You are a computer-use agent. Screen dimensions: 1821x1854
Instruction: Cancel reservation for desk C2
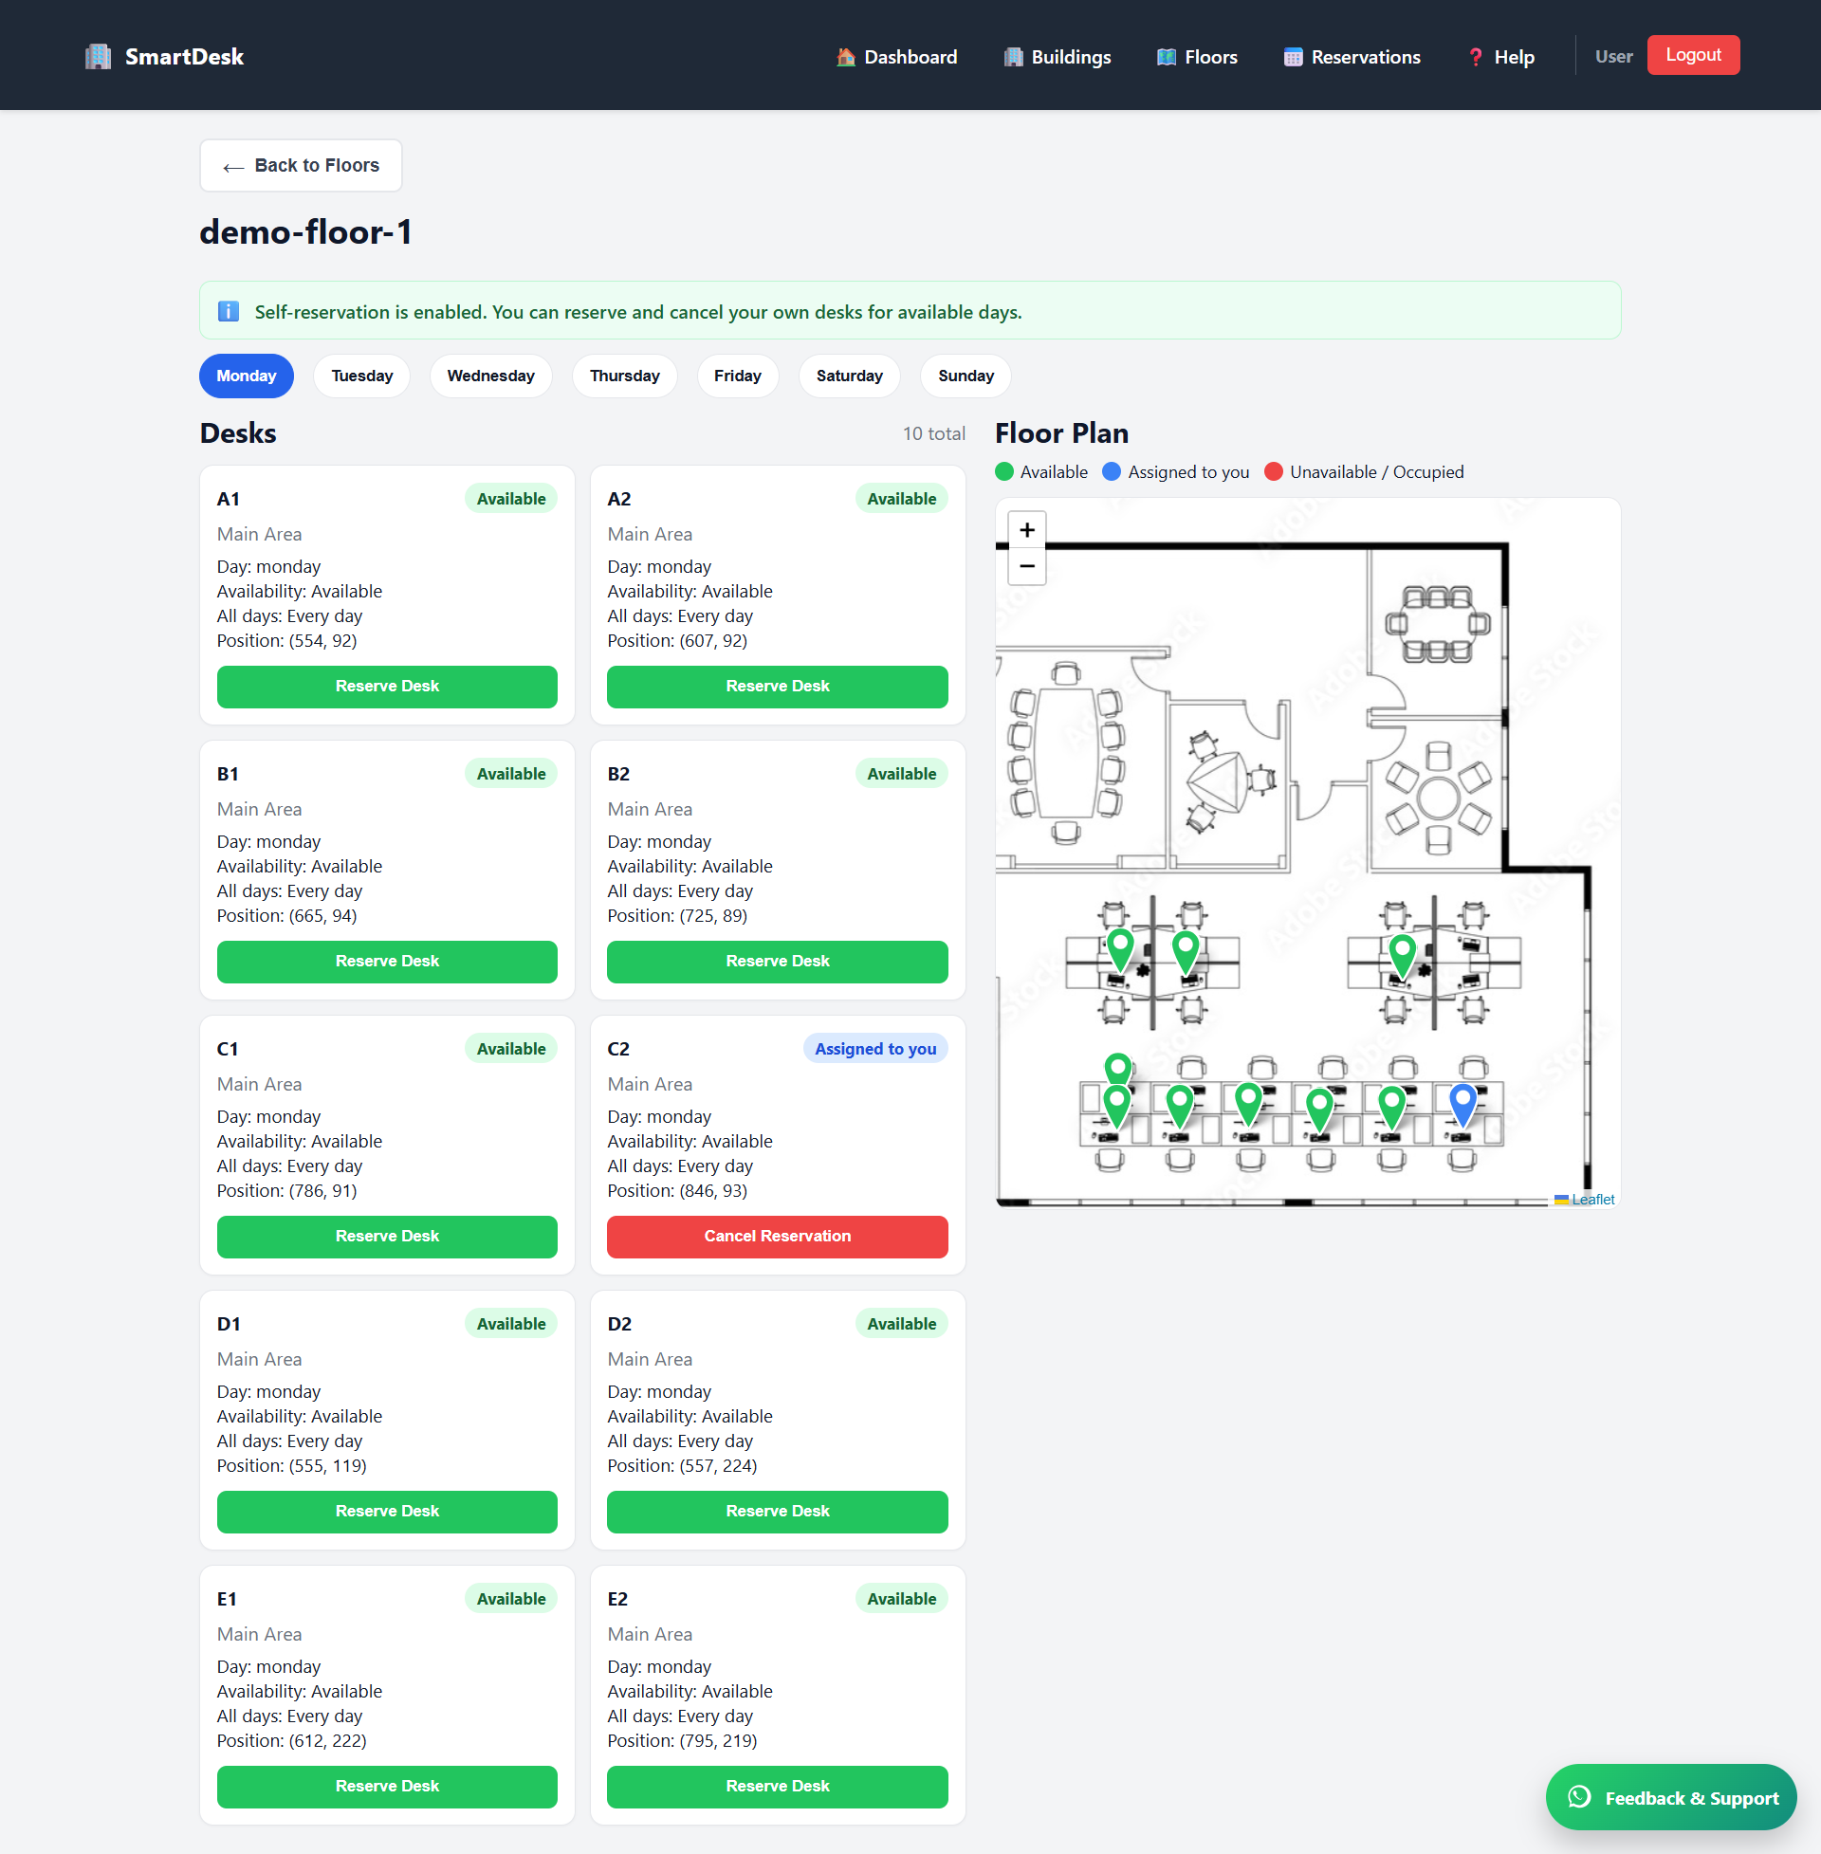777,1237
